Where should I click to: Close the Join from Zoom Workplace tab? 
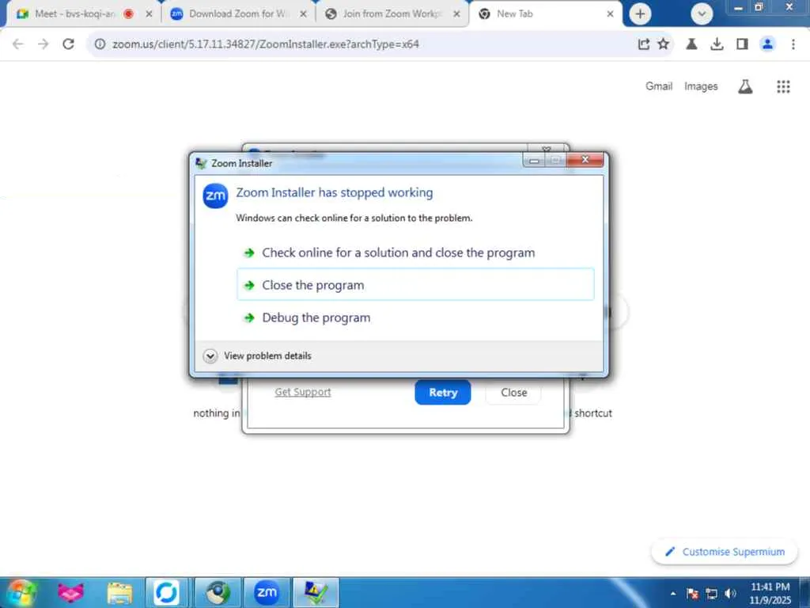point(456,14)
